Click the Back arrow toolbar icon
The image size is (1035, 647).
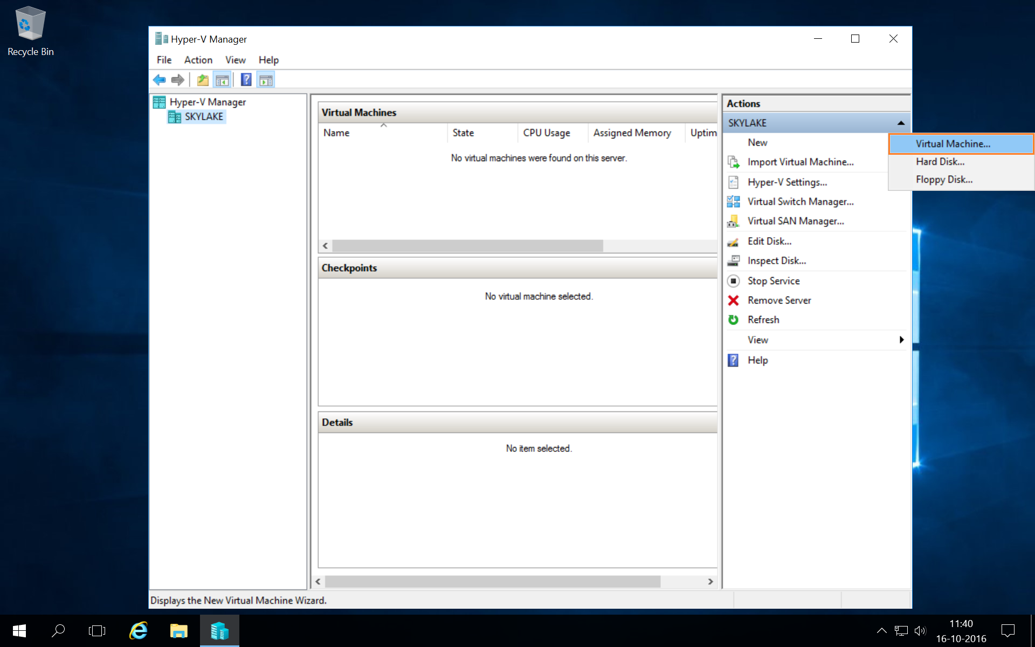point(159,80)
